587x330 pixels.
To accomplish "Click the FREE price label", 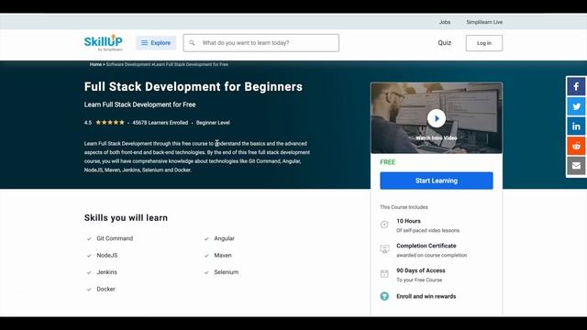I will [x=387, y=162].
